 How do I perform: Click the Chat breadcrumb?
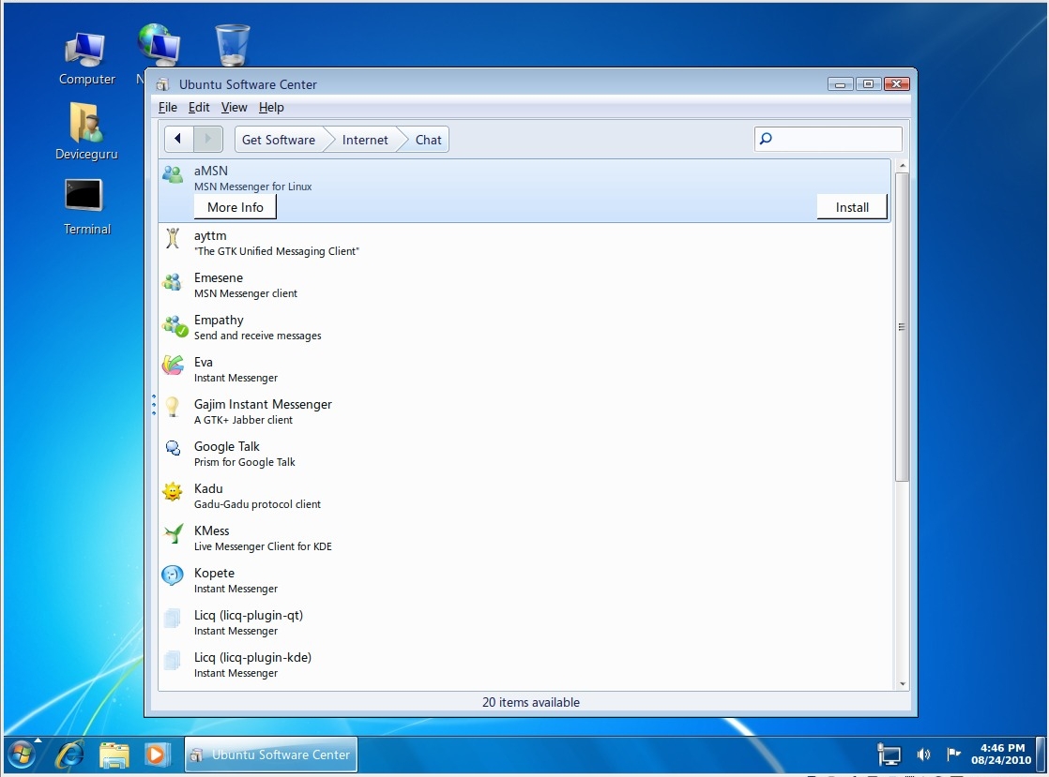pyautogui.click(x=428, y=140)
